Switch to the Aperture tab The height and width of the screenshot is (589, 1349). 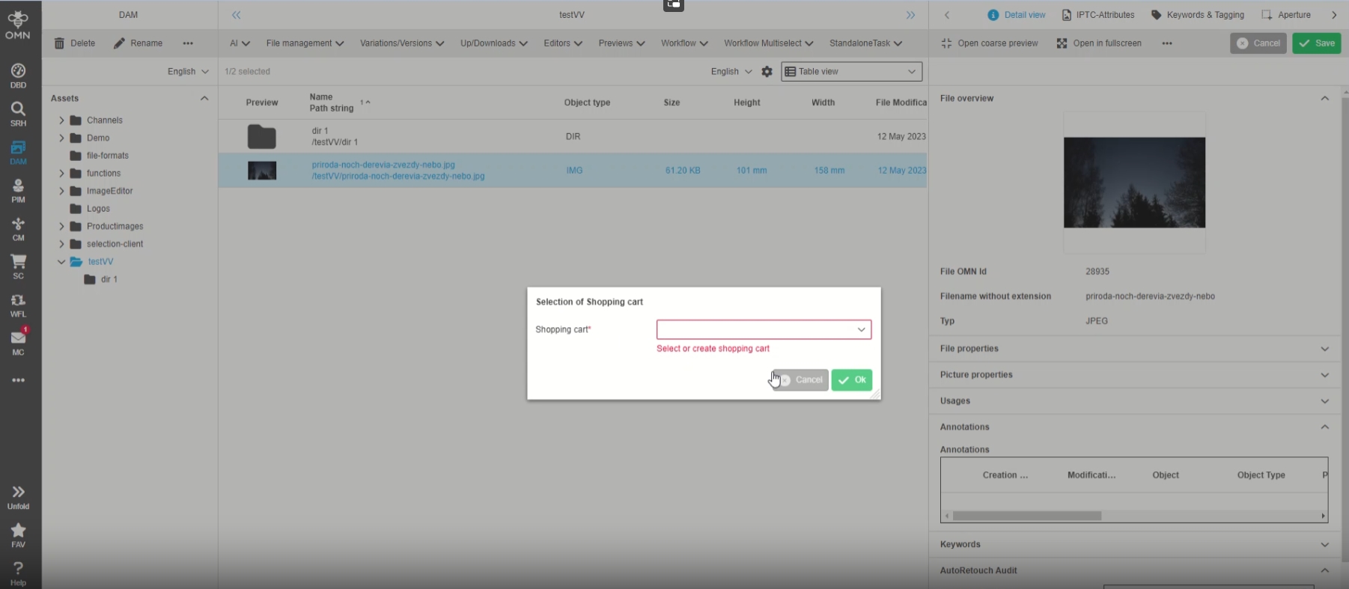coord(1286,15)
